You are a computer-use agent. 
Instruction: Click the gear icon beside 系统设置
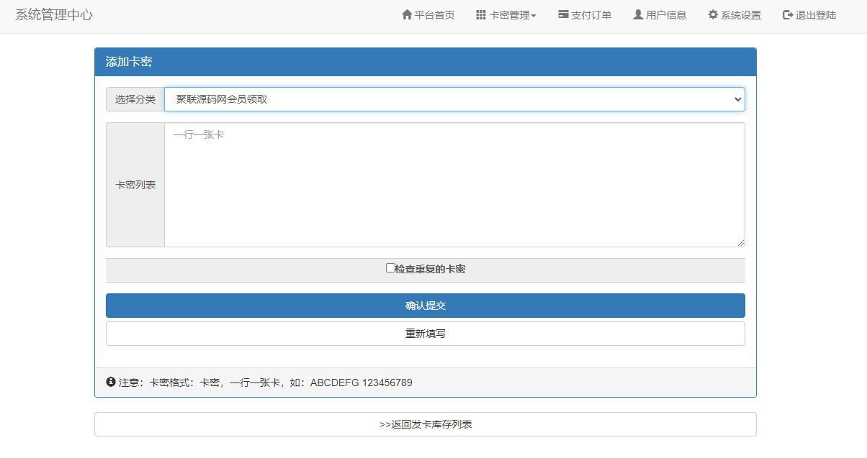pos(713,14)
